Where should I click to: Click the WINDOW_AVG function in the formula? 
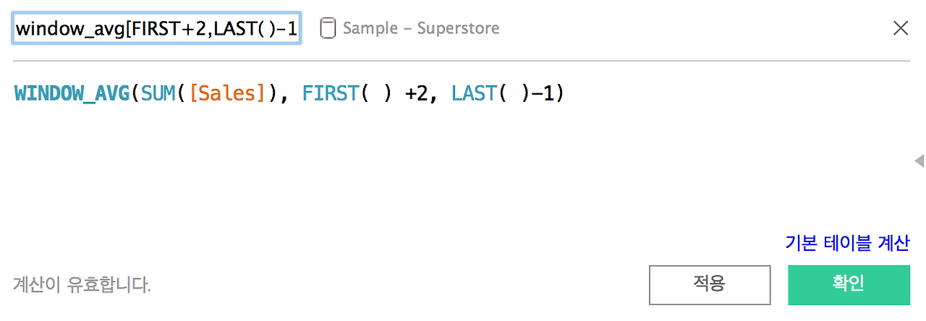72,94
